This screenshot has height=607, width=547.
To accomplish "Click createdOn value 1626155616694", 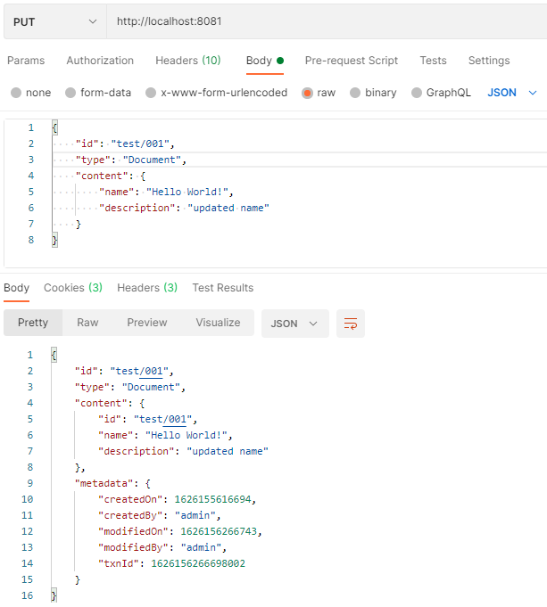I will point(213,499).
